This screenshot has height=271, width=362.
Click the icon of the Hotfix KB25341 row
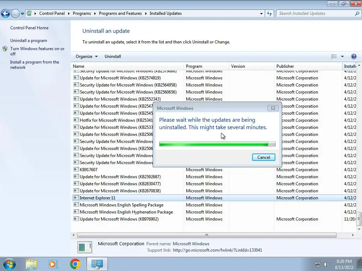tap(76, 120)
